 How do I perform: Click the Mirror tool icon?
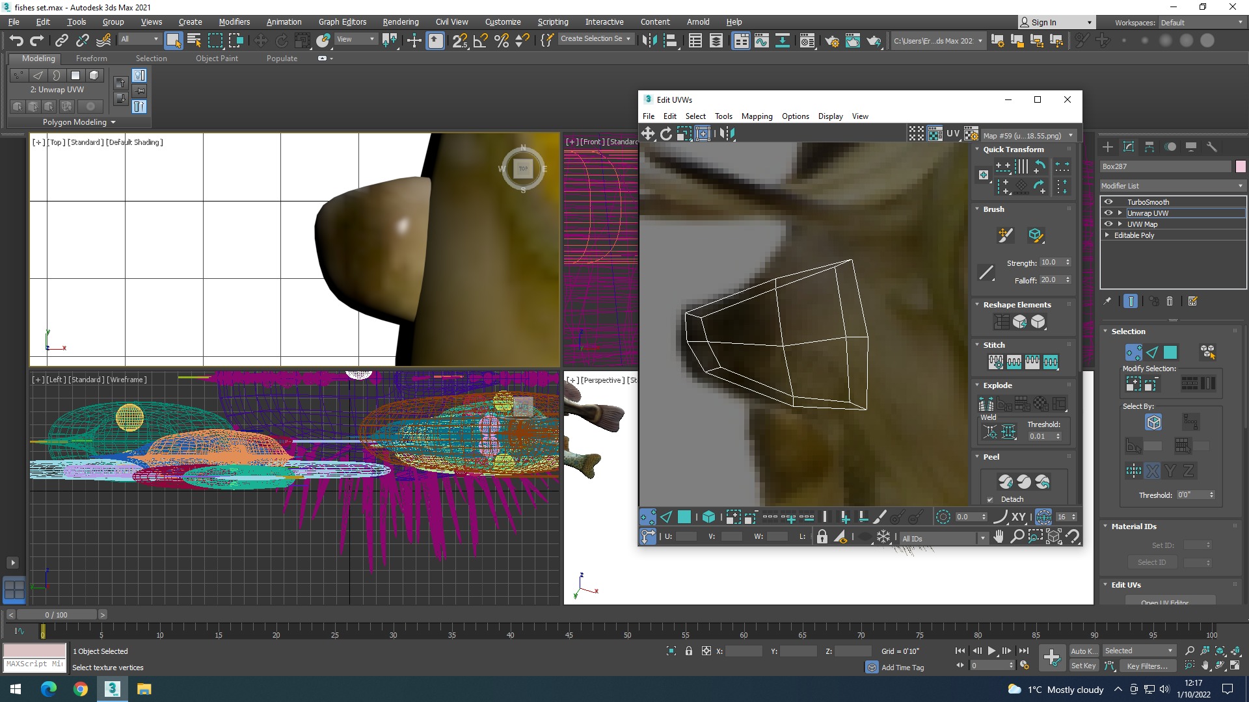pyautogui.click(x=649, y=40)
